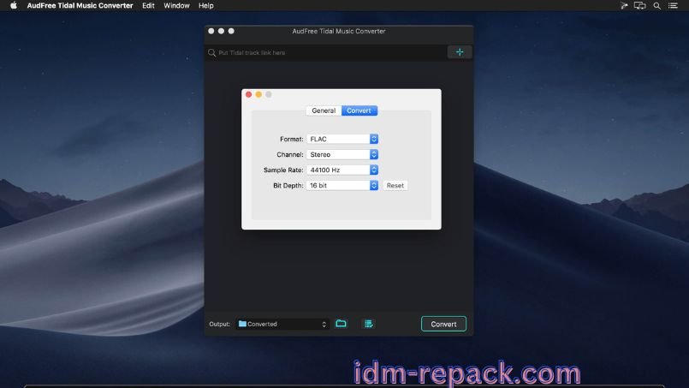The image size is (689, 388).
Task: Click the Convert button at bottom right
Action: pos(443,325)
